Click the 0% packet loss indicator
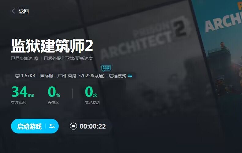The width and height of the screenshot is (242, 153). coord(54,92)
